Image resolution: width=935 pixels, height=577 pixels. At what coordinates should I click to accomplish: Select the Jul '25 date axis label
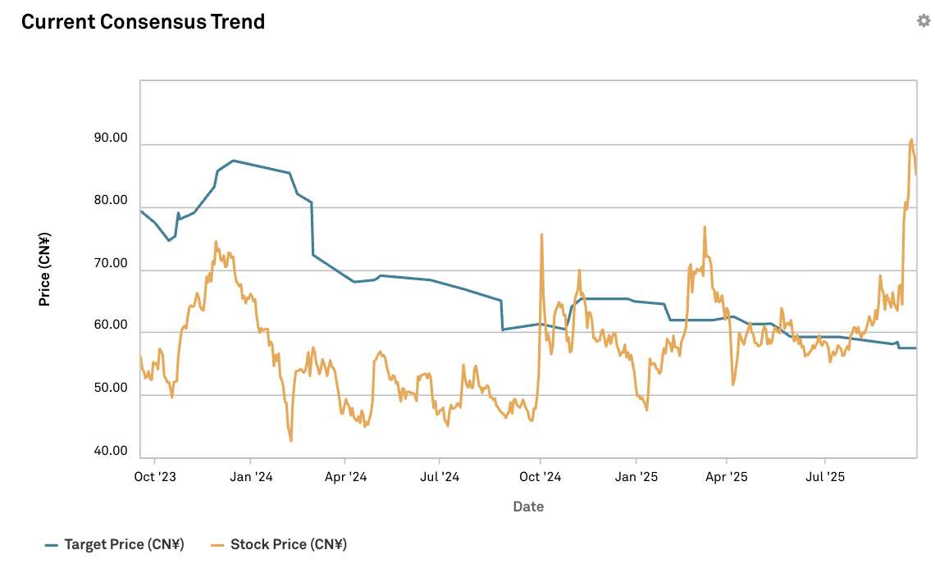[825, 476]
